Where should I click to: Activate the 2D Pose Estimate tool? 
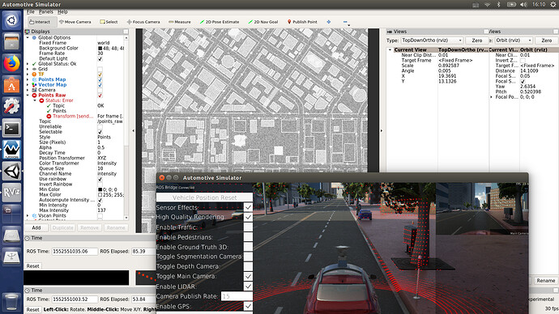(220, 22)
